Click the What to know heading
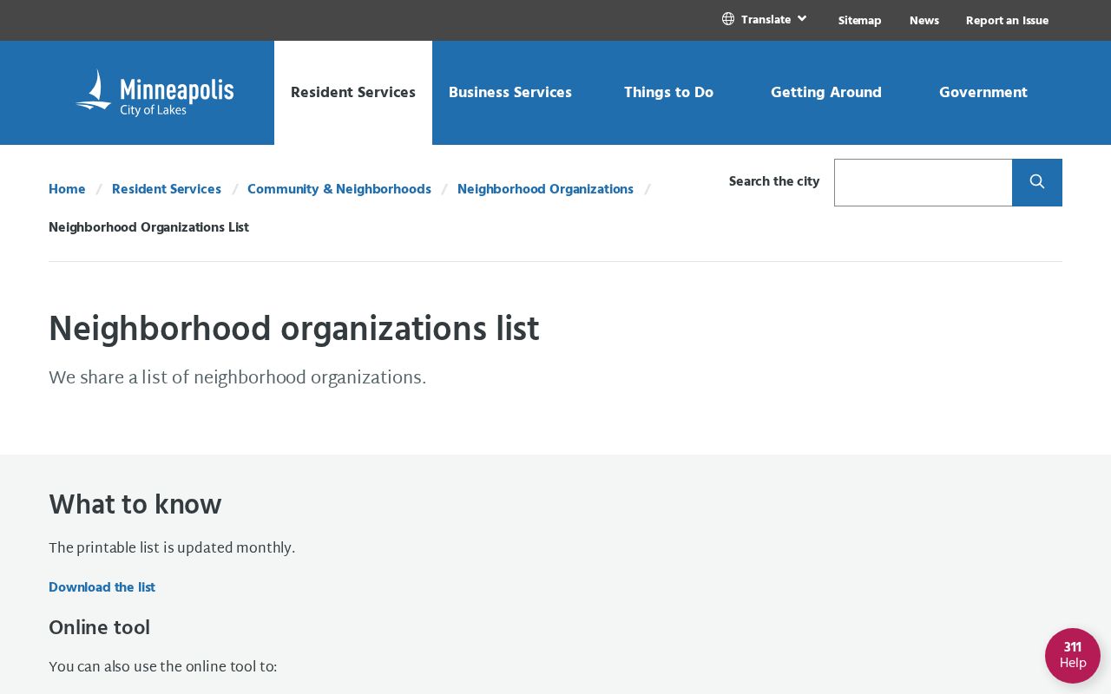The height and width of the screenshot is (694, 1111). tap(135, 505)
